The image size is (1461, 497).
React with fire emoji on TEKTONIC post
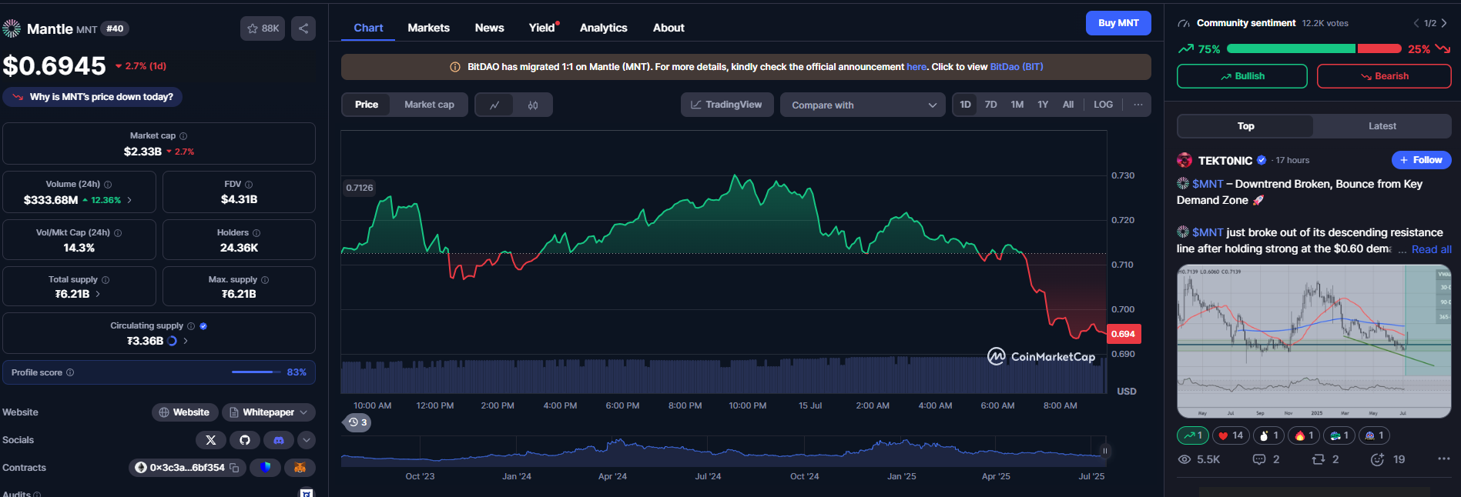[x=1304, y=435]
